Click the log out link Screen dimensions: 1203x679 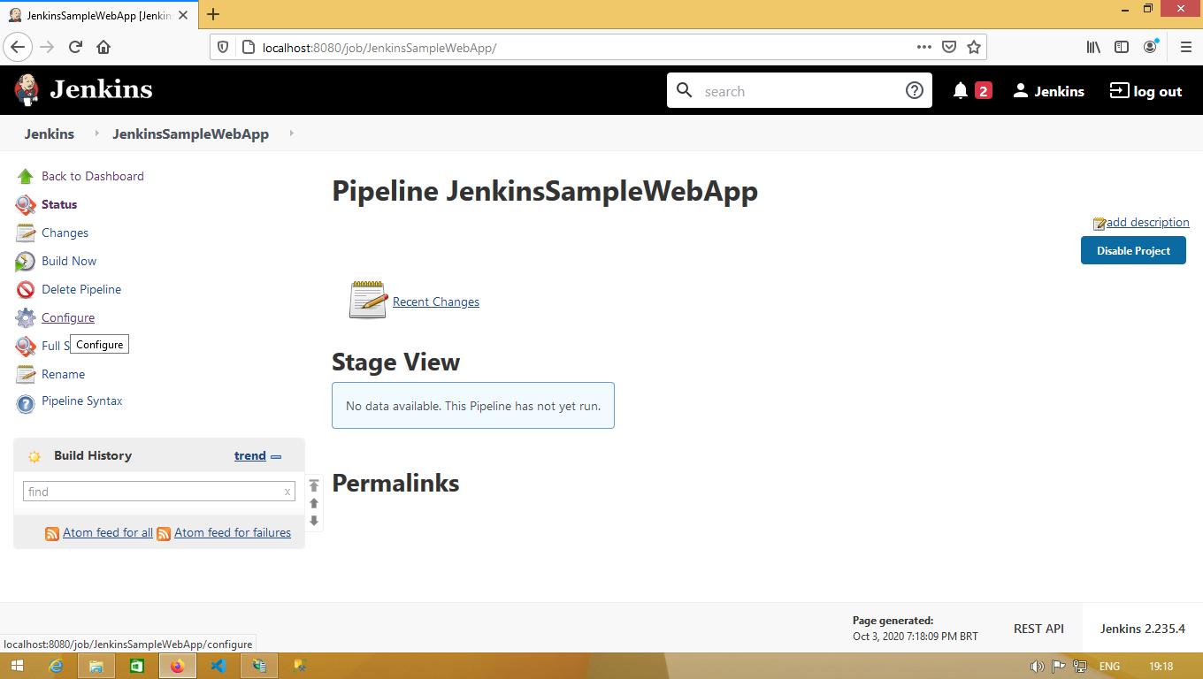(1146, 91)
